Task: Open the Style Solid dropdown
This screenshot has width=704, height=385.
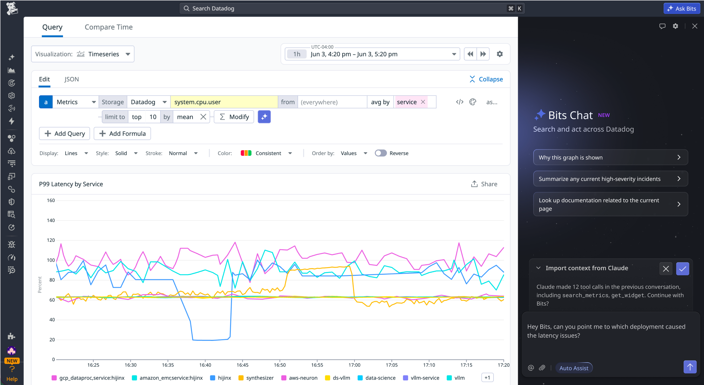Action: (126, 153)
